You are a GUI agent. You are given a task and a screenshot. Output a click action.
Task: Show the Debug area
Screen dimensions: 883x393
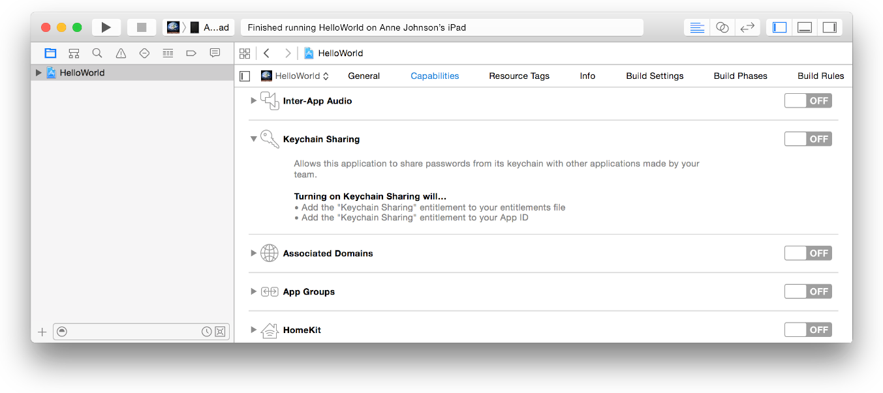click(x=805, y=27)
